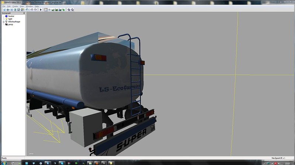Open the File menu
This screenshot has width=295, height=165.
coord(4,6)
